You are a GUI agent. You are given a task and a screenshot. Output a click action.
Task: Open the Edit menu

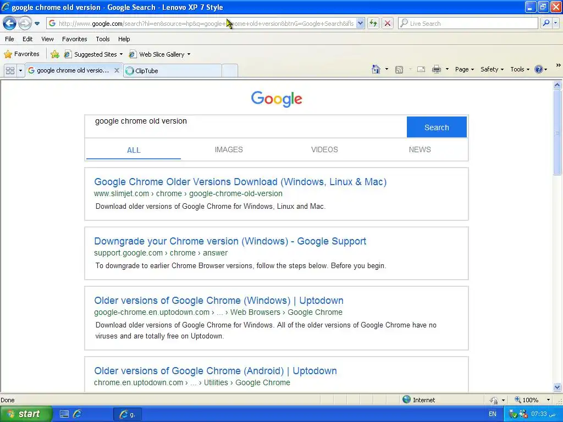tap(27, 39)
